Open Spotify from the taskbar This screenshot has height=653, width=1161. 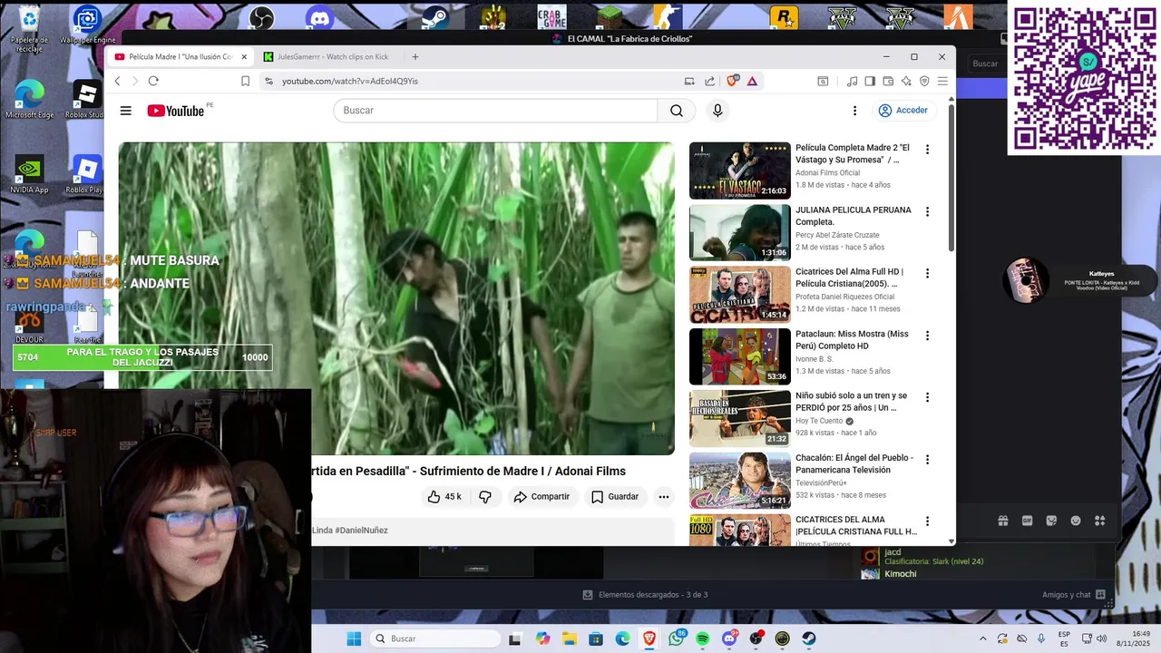click(x=703, y=638)
